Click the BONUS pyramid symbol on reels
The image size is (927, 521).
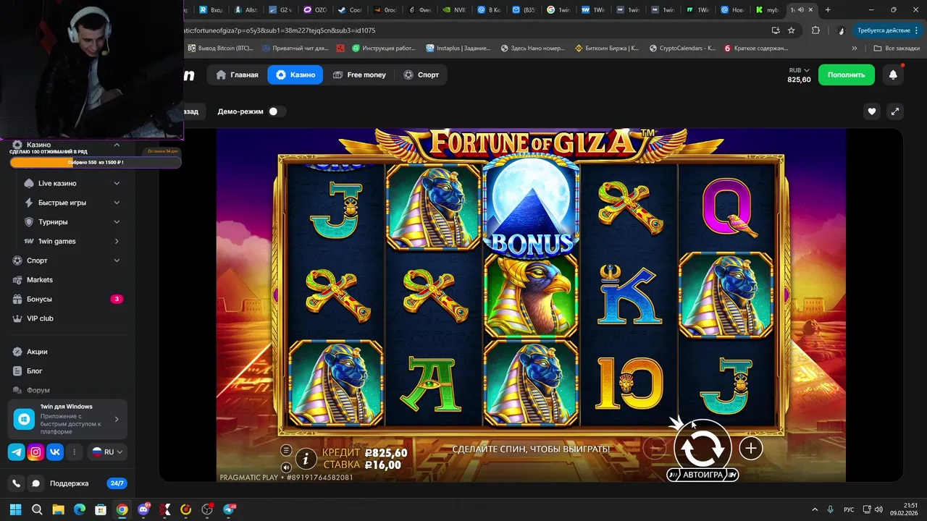pos(532,206)
